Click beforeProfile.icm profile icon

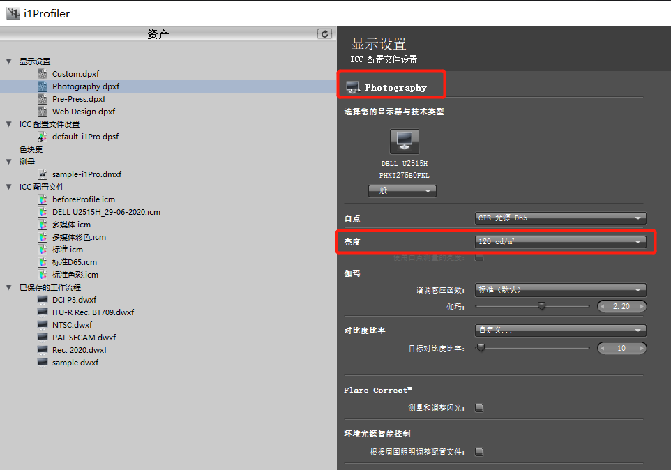(x=43, y=199)
